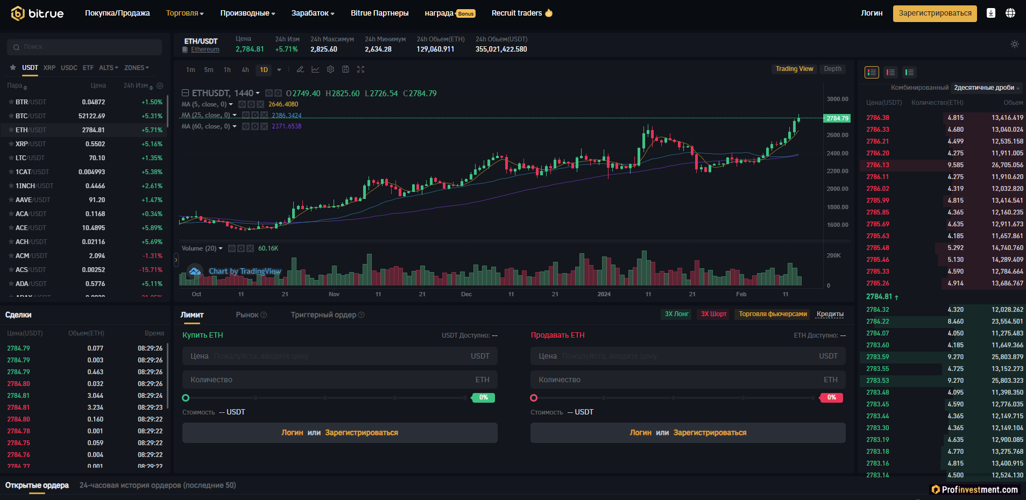Click the help icon next to Рынок
1026x500 pixels.
pyautogui.click(x=264, y=315)
